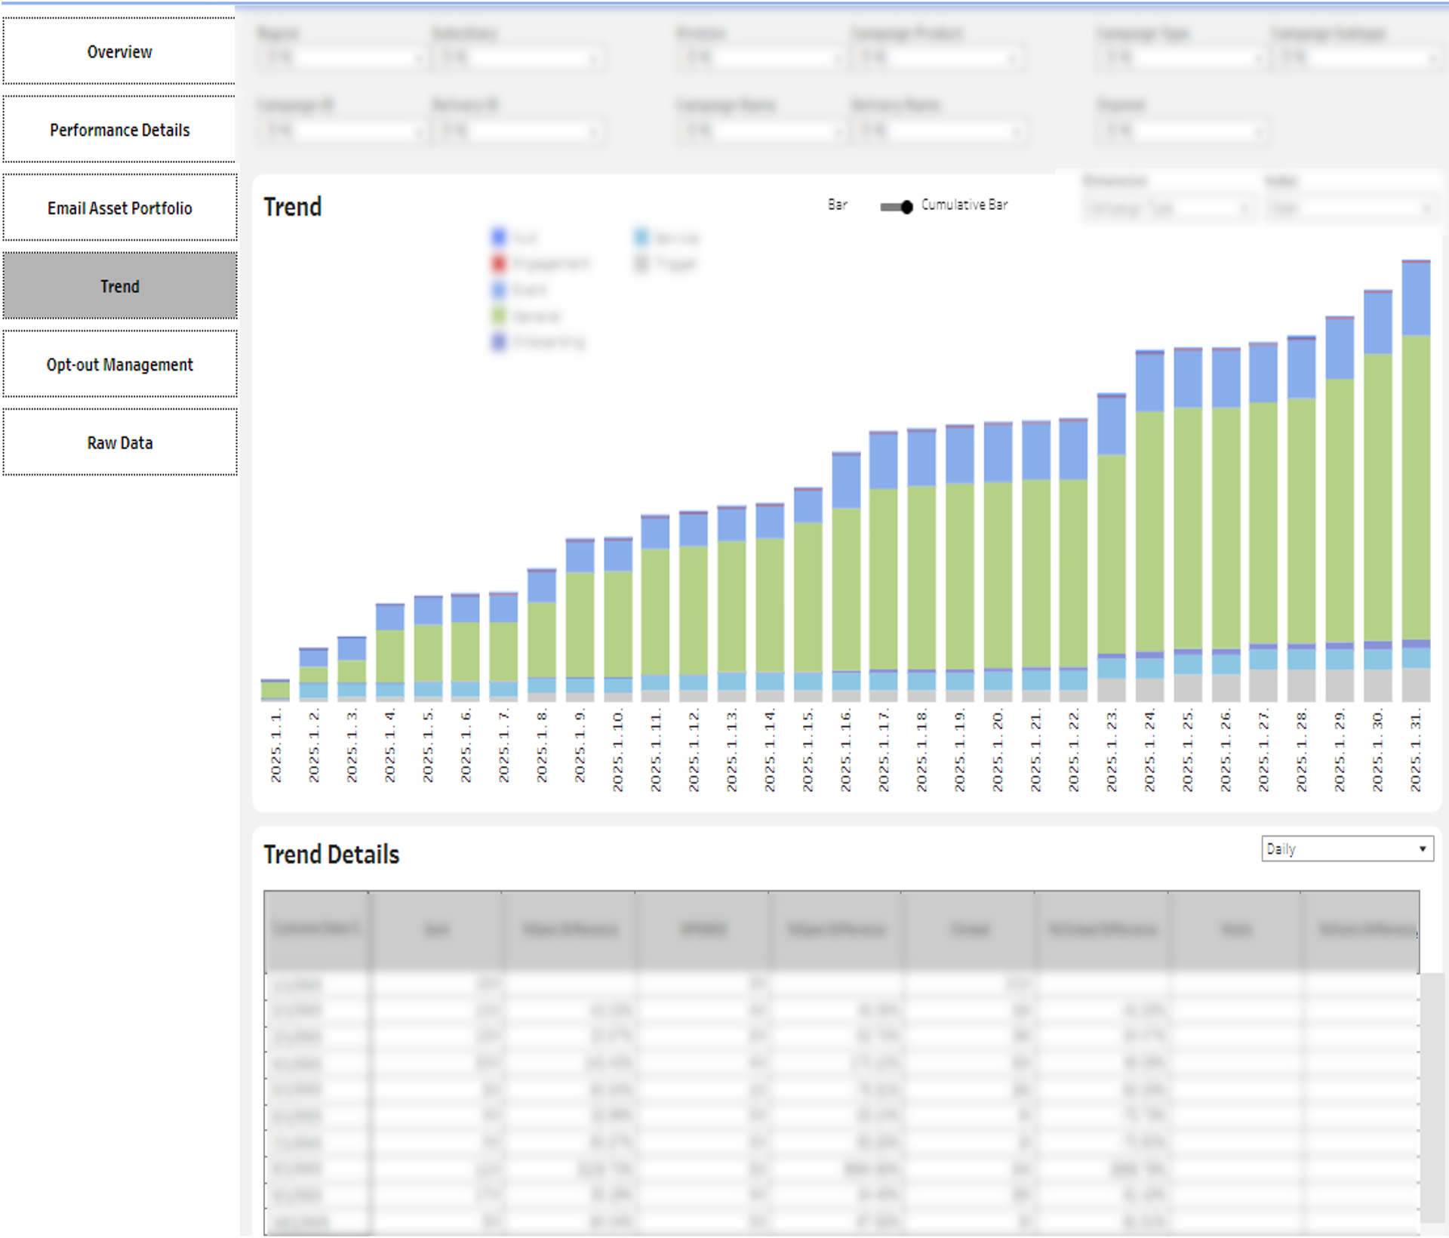Screen dimensions: 1449x1238
Task: Click the first column header in Trend Details
Action: click(x=316, y=930)
